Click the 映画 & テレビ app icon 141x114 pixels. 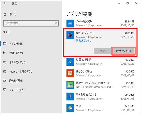(x=70, y=62)
